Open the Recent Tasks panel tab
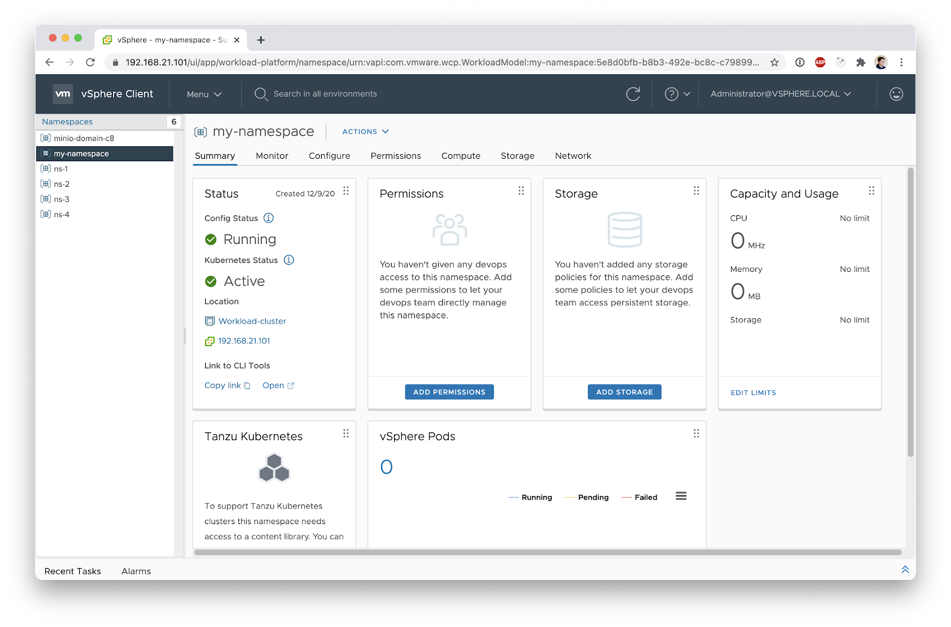 73,571
